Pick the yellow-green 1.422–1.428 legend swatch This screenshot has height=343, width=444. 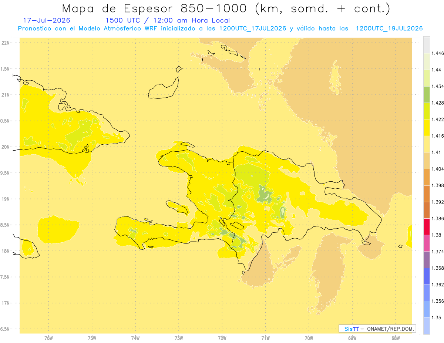pyautogui.click(x=427, y=111)
